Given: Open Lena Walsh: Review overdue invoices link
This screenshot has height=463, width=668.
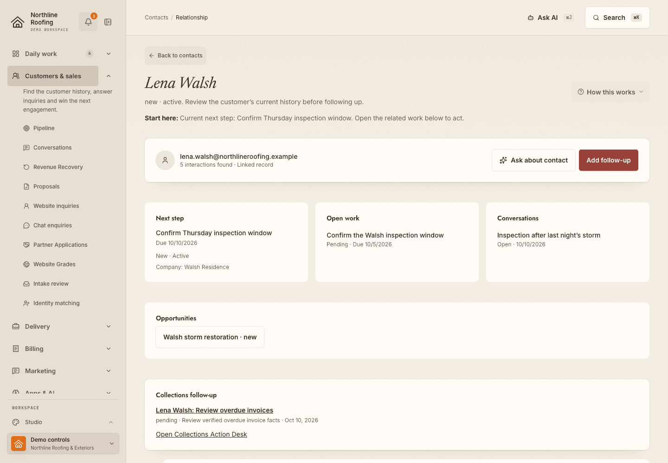Looking at the screenshot, I should 214,410.
